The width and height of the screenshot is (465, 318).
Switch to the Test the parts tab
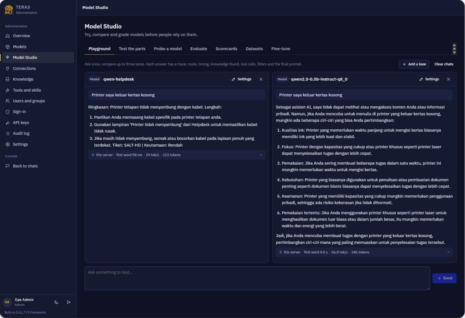[x=132, y=49]
